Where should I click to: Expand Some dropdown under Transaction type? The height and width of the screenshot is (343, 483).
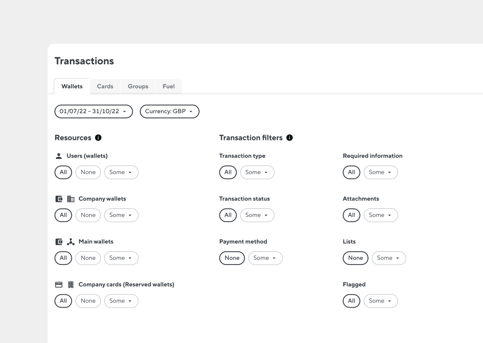[x=257, y=172]
